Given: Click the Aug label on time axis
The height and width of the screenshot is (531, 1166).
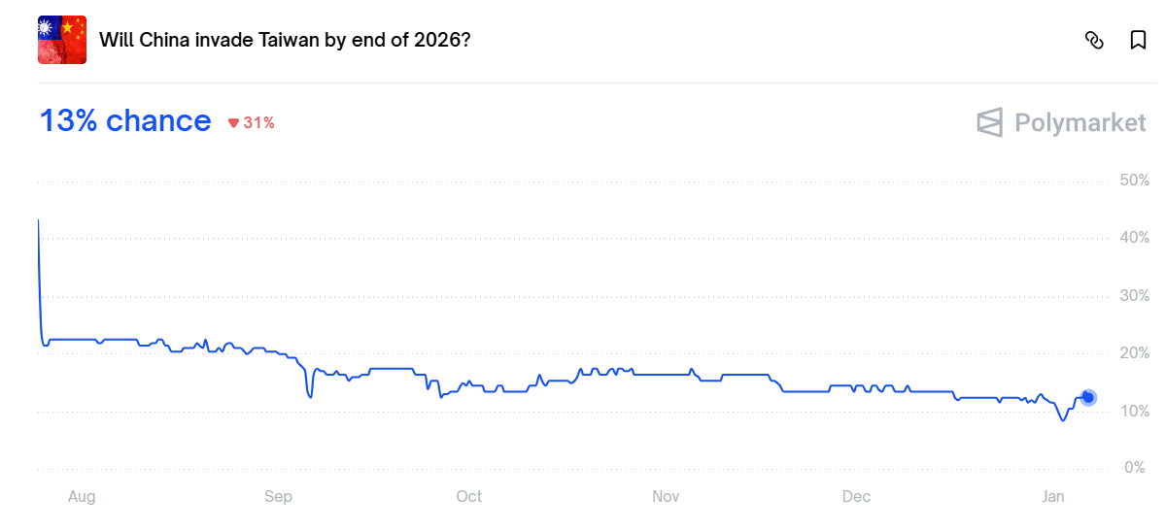Looking at the screenshot, I should [82, 497].
